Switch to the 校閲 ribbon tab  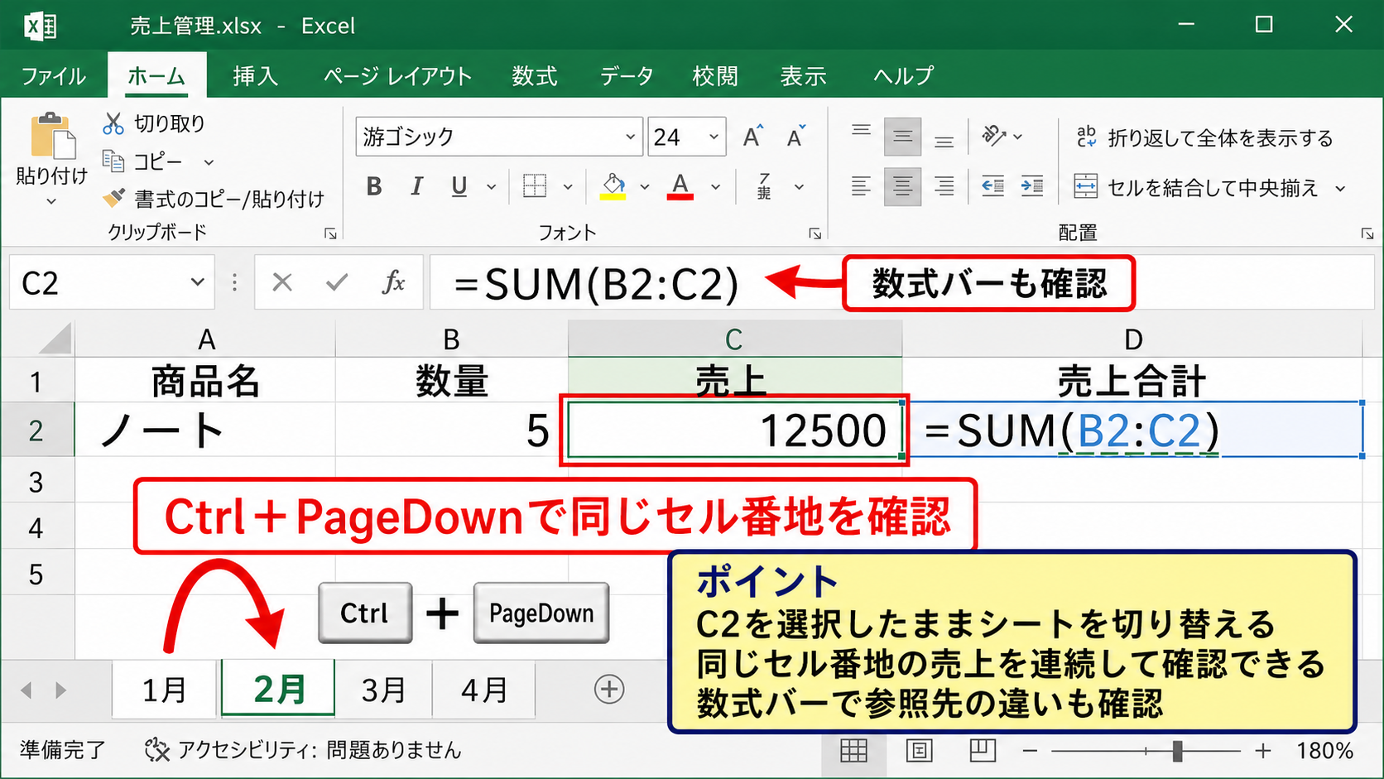pos(715,76)
